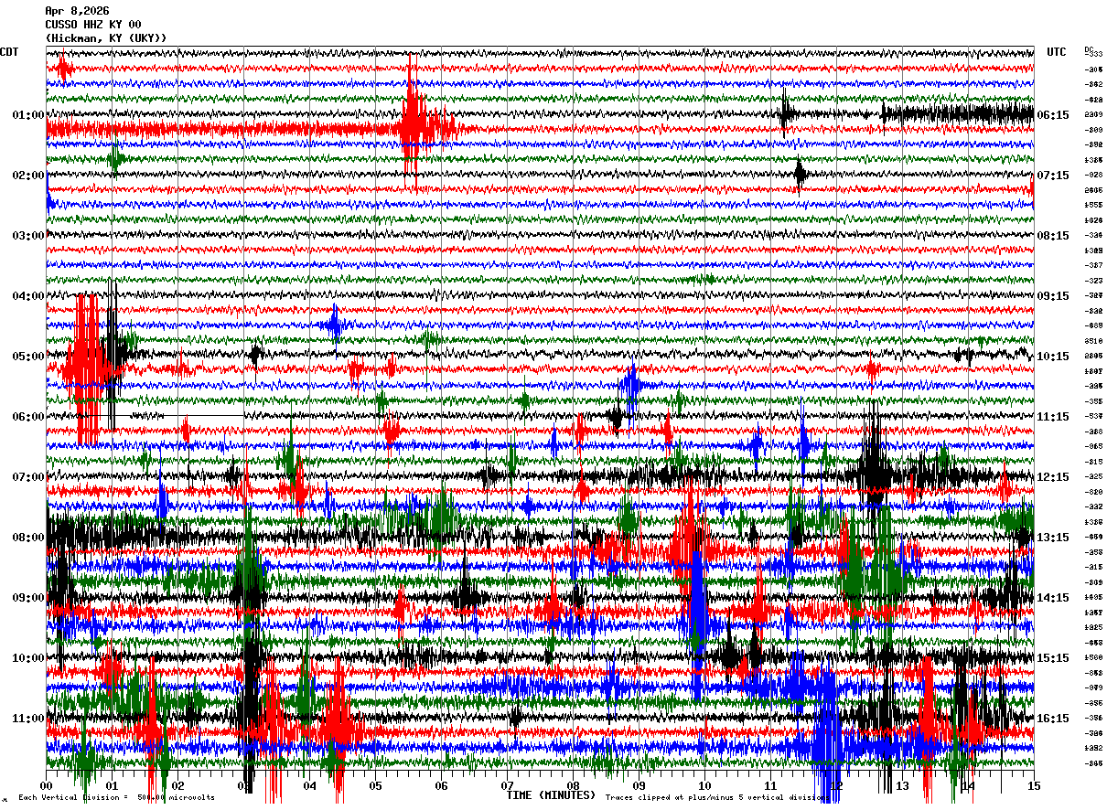Click the minute axis tick label '10'
Image resolution: width=1107 pixels, height=810 pixels.
[705, 786]
